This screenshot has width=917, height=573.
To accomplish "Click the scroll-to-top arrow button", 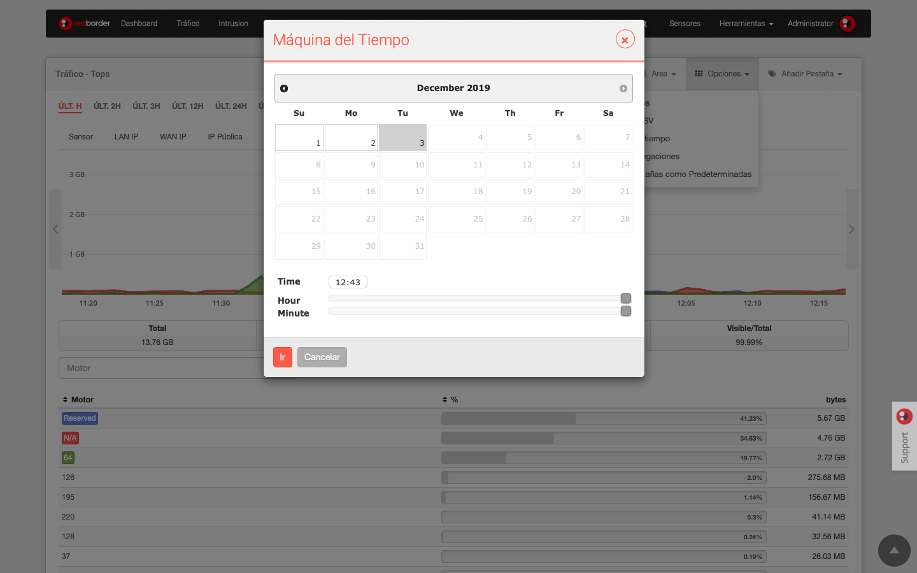I will tap(894, 550).
